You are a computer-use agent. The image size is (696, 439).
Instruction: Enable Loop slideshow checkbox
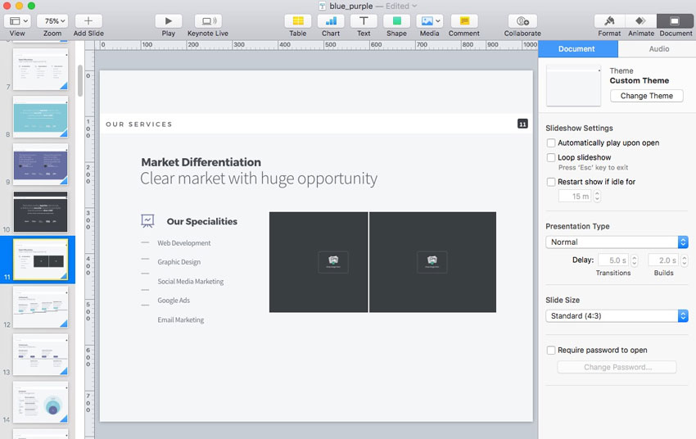point(551,157)
